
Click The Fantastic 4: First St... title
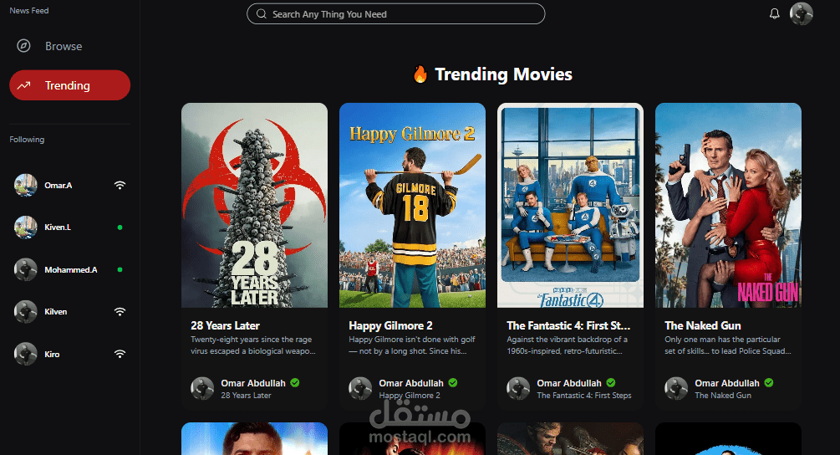point(568,325)
